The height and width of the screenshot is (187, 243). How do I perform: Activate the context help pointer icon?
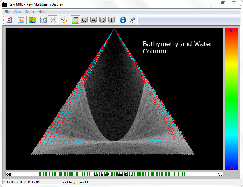132,20
